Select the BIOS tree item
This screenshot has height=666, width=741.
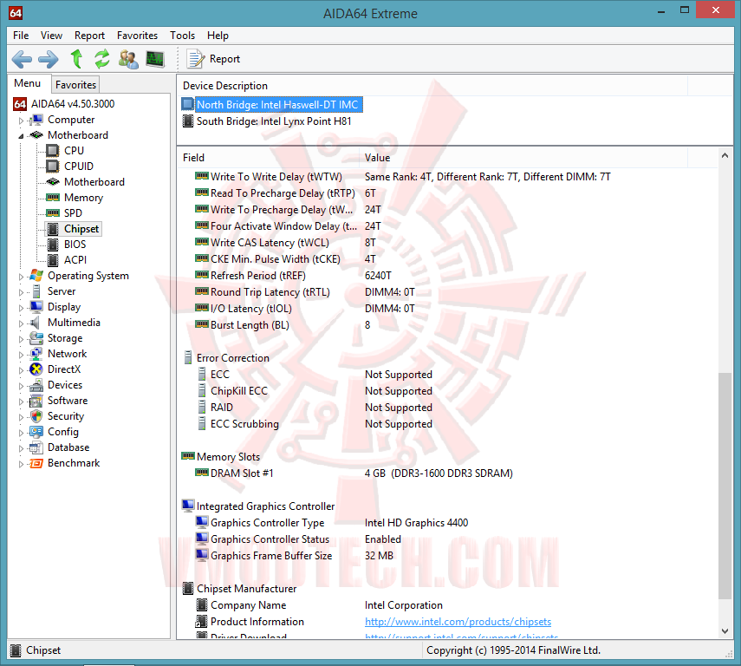point(75,245)
